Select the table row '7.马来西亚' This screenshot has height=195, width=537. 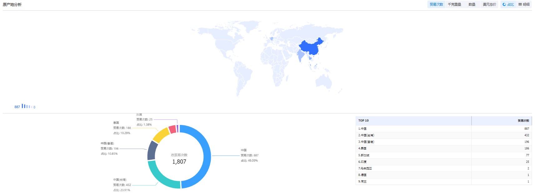(444, 168)
